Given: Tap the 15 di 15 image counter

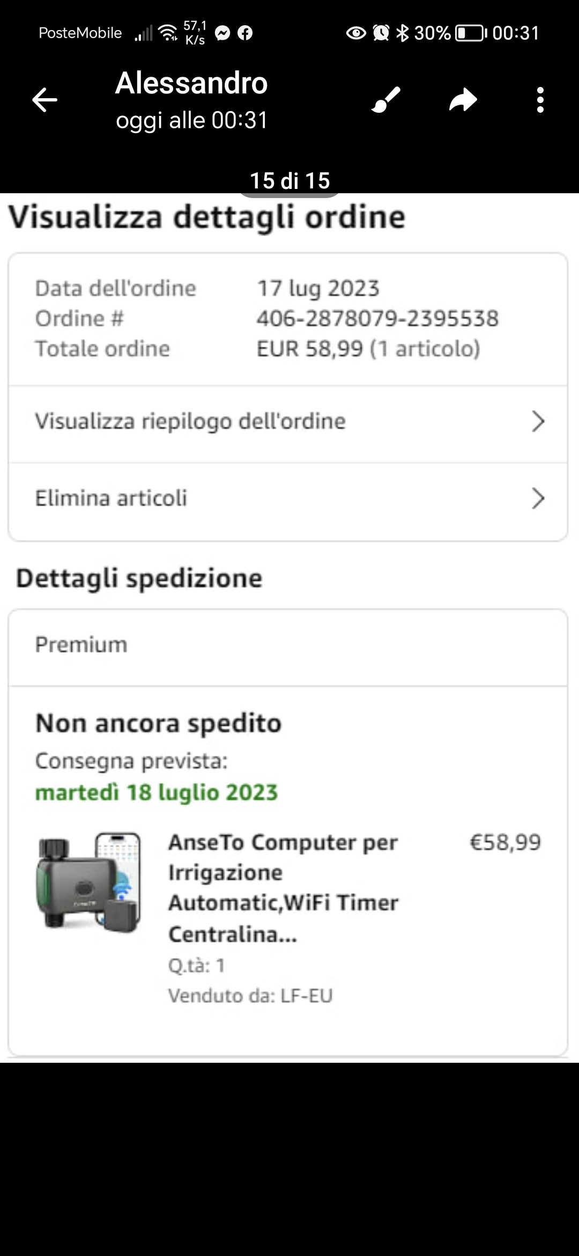Looking at the screenshot, I should point(289,181).
